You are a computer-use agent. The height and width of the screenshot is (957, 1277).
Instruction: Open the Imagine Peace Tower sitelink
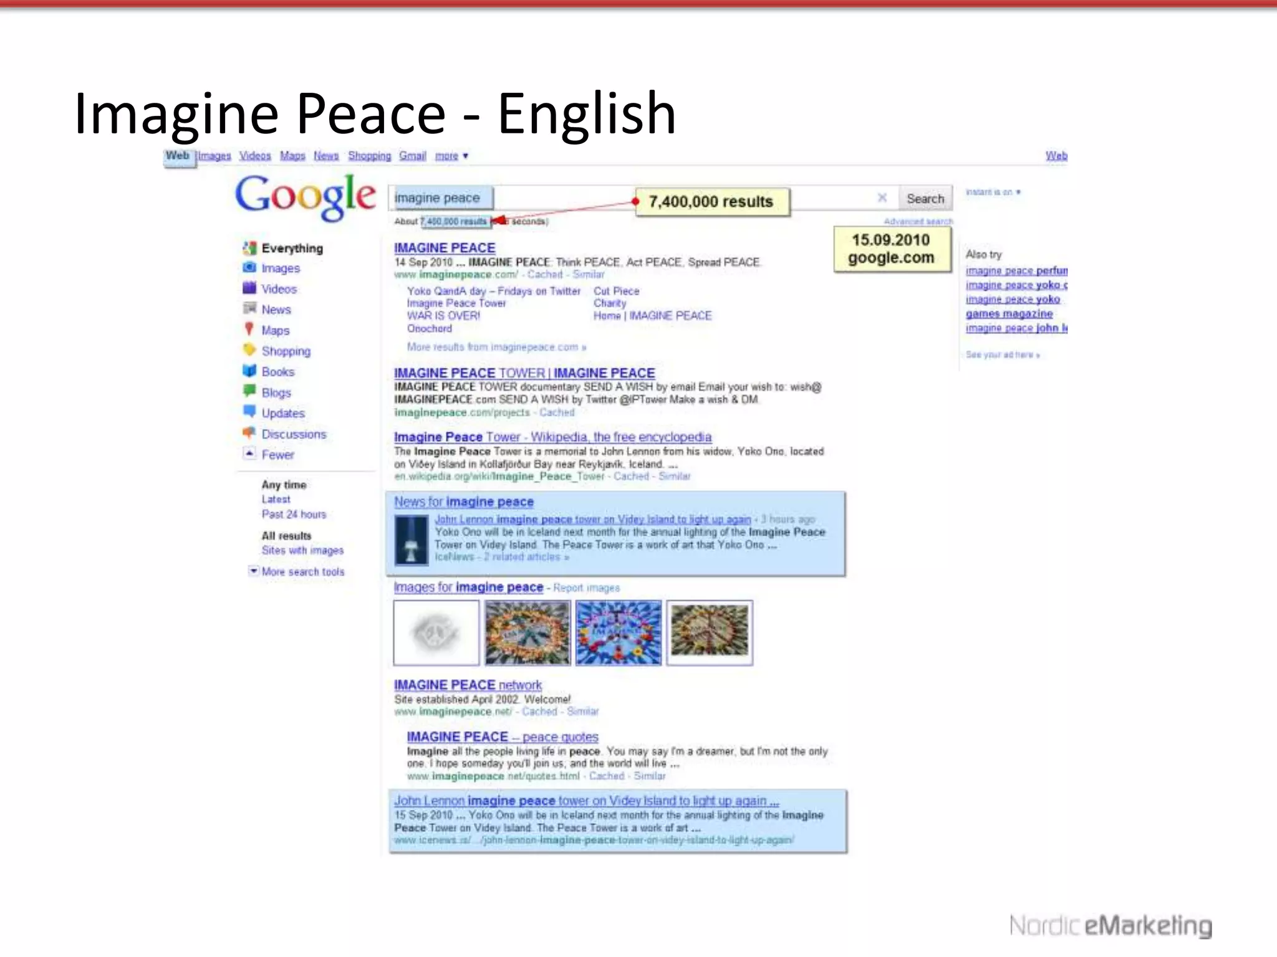coord(456,303)
